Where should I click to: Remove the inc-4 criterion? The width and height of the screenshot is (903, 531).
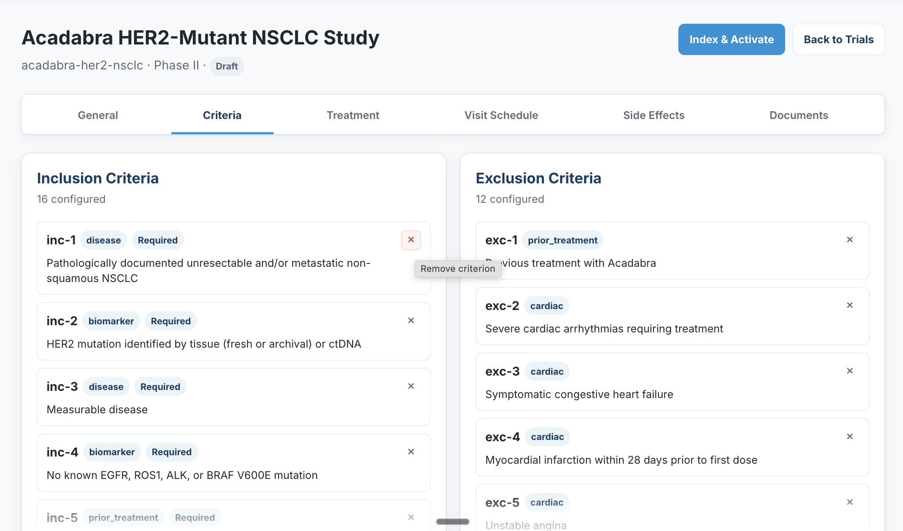[x=411, y=452]
